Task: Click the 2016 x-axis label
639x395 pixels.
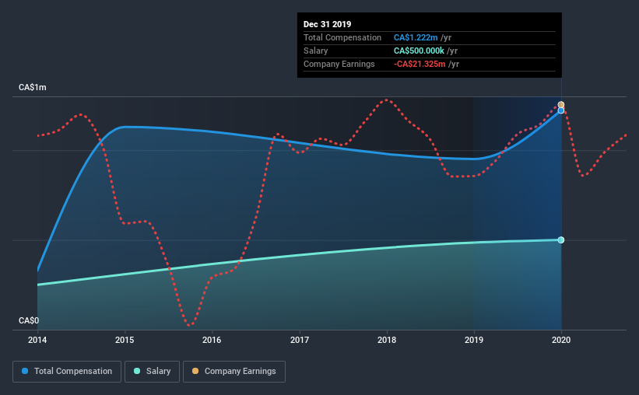Action: [212, 340]
